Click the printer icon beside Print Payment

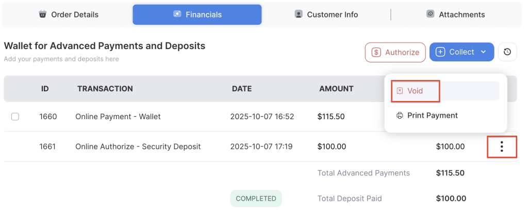[400, 116]
